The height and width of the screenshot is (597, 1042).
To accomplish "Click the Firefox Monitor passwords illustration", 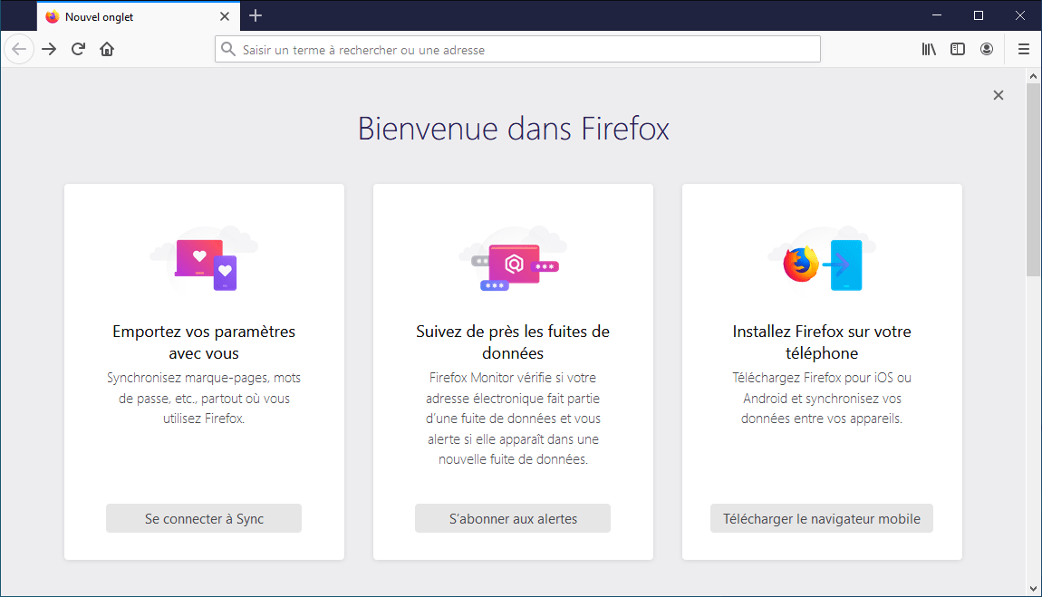I will pyautogui.click(x=513, y=260).
